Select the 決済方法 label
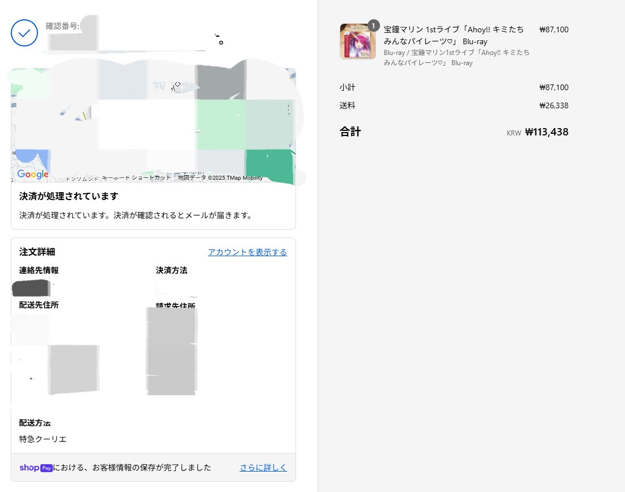Viewport: 625px width, 492px height. 171,270
